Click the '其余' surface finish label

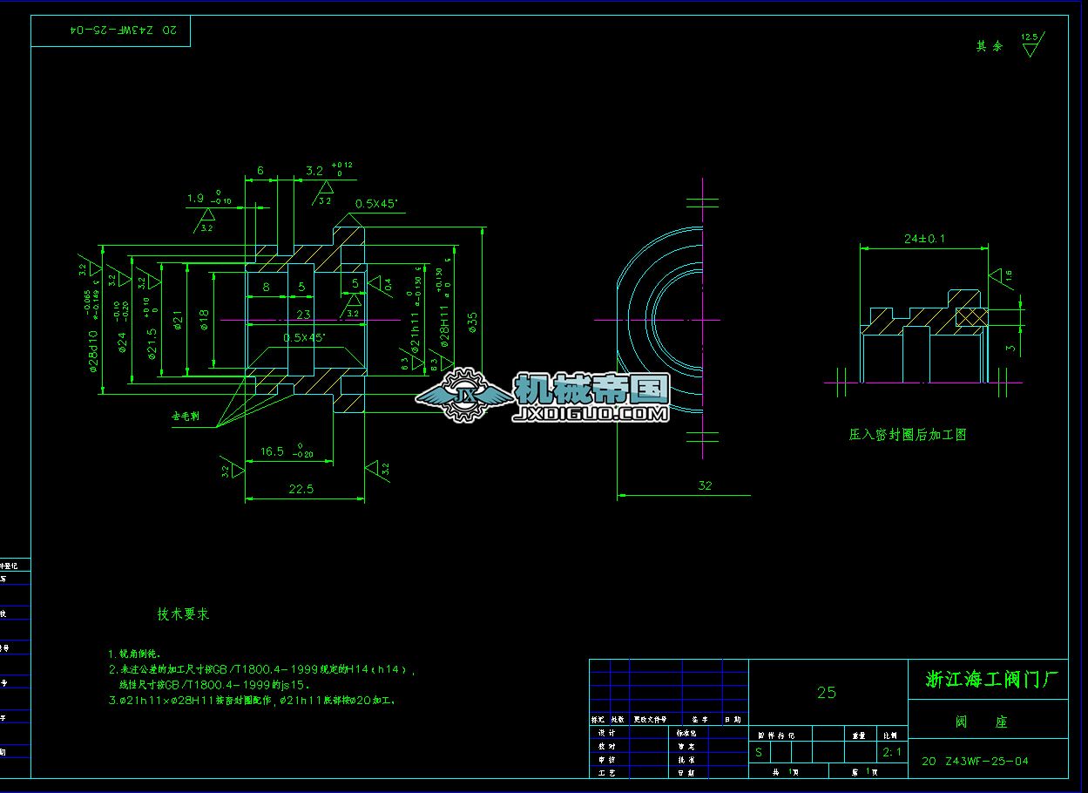coord(989,46)
